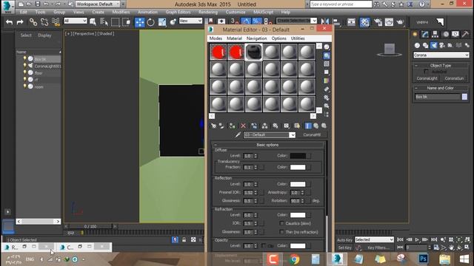Click the red X reset material icon

(x=243, y=126)
